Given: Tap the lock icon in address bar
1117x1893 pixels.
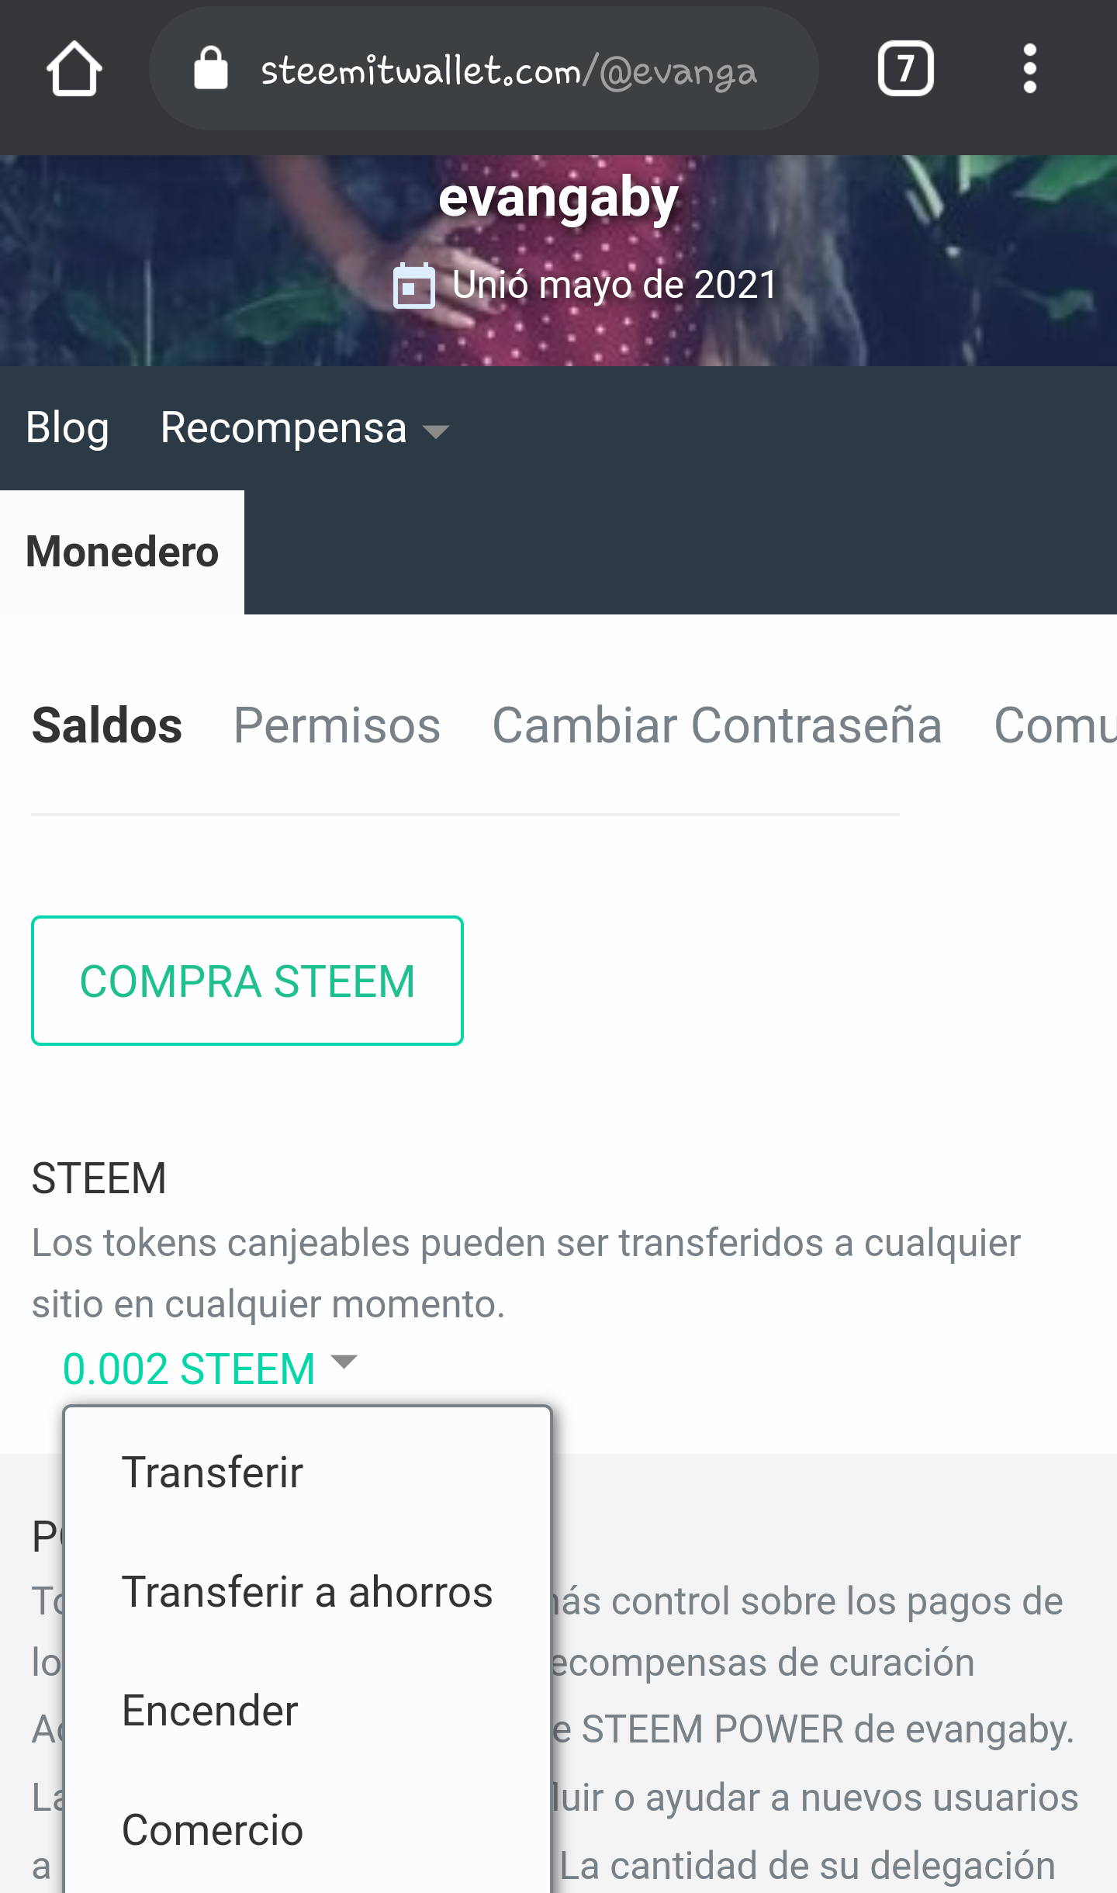Looking at the screenshot, I should tap(210, 67).
